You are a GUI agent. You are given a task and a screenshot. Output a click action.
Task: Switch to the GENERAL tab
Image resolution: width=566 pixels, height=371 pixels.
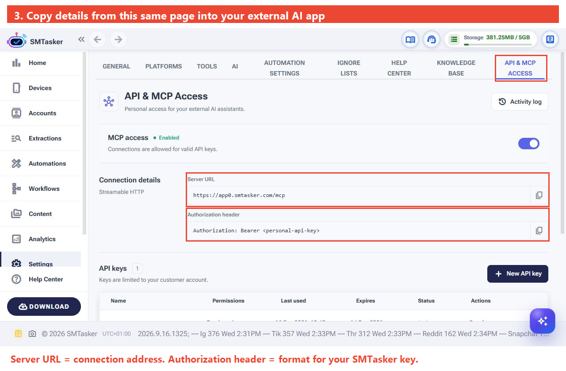point(116,66)
